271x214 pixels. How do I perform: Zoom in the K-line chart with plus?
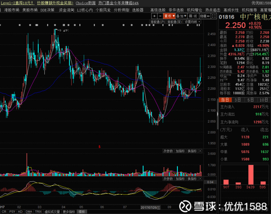pos(154,16)
